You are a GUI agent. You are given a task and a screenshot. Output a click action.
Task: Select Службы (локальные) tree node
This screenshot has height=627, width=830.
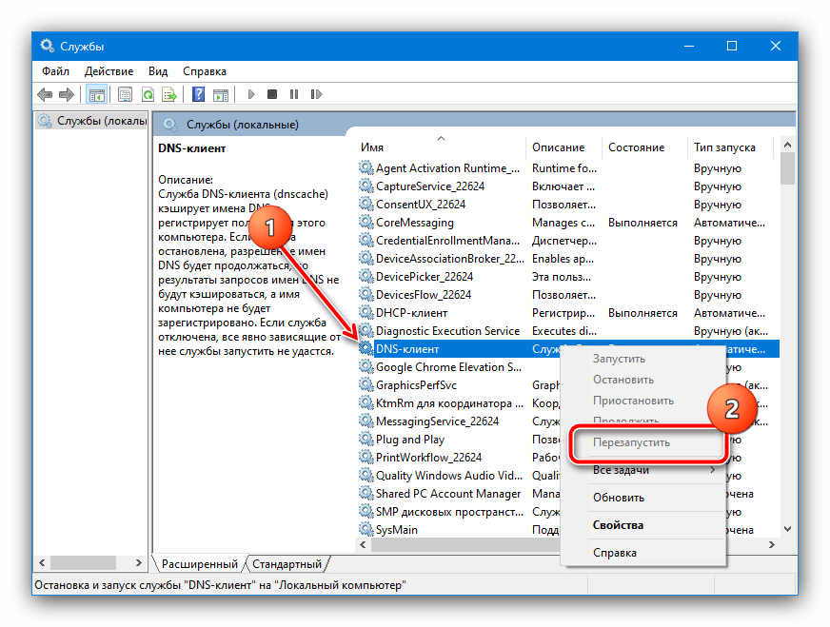click(x=92, y=121)
